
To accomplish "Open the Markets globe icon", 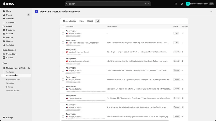I will coord(4,37).
